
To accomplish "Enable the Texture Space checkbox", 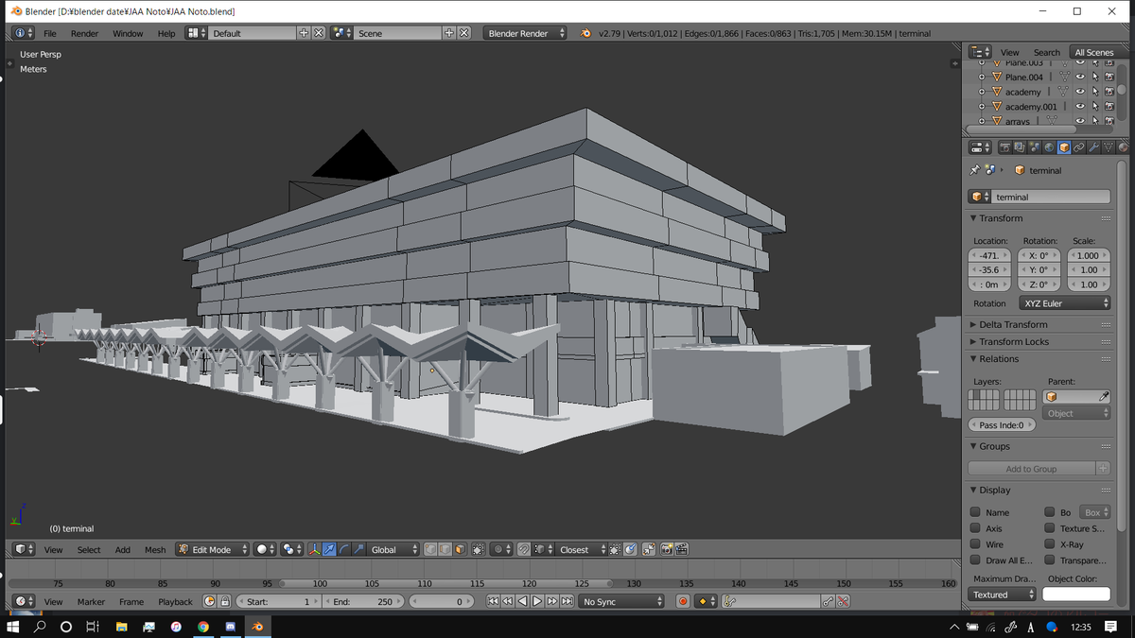I will coord(1049,528).
